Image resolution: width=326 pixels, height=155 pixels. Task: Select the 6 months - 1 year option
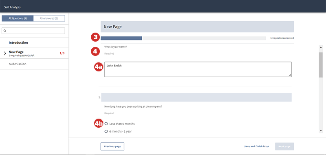(106, 131)
